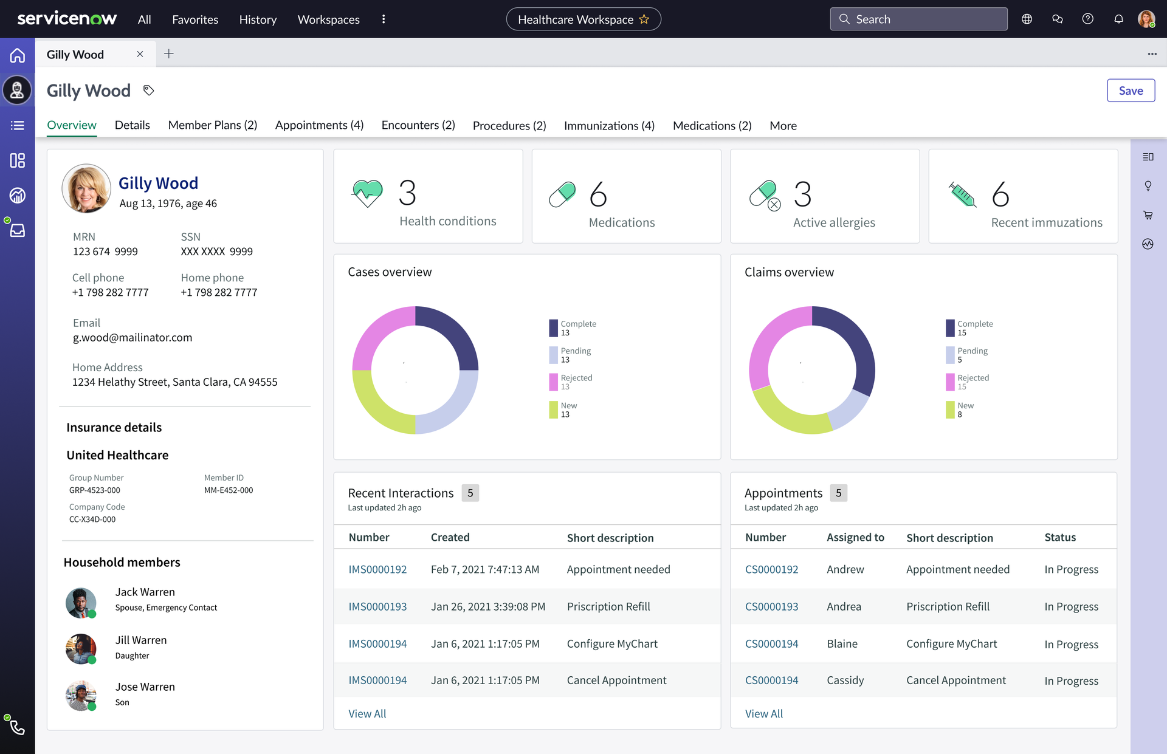Open the three-dot menu in top navigation
The height and width of the screenshot is (754, 1167).
(384, 19)
